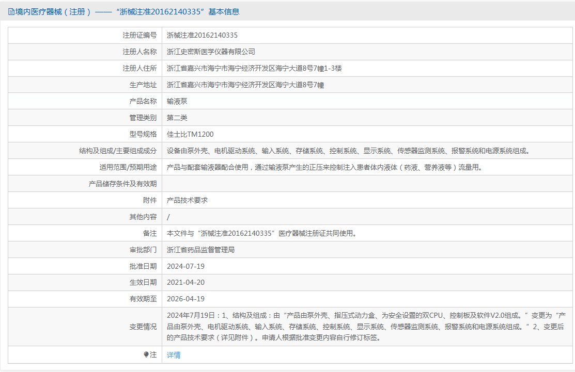Click the 审批部门 label
Screen dimensions: 575x372
point(143,250)
